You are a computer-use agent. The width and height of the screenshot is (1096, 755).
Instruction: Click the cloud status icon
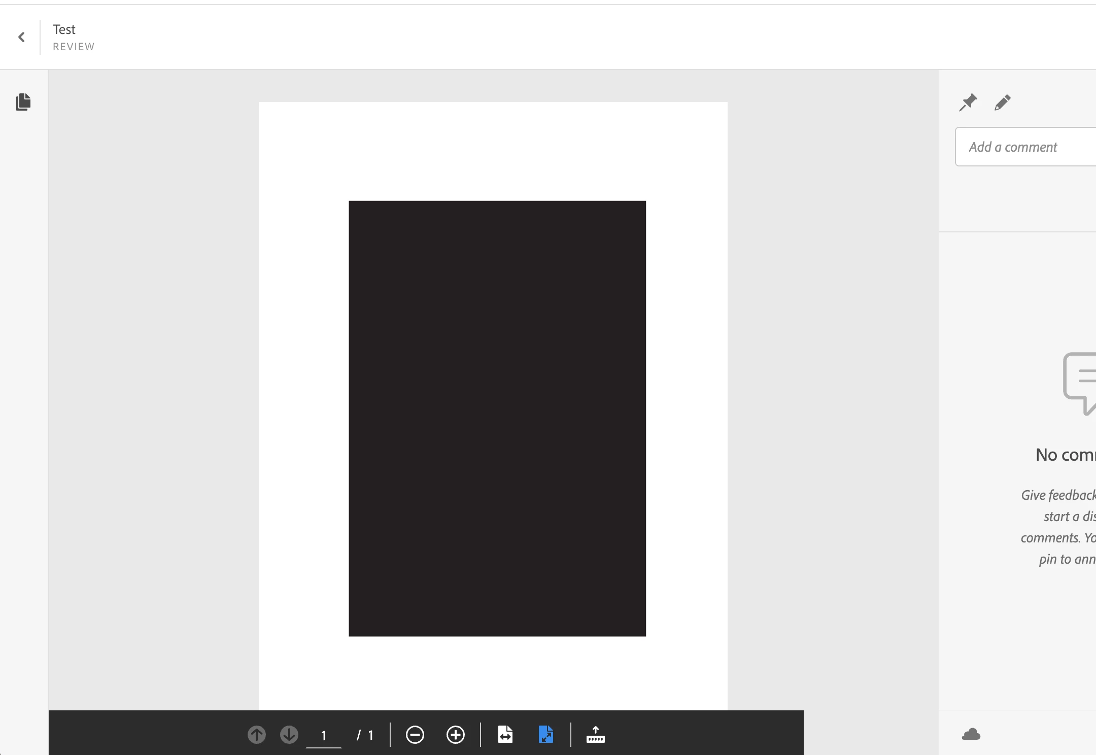tap(971, 734)
